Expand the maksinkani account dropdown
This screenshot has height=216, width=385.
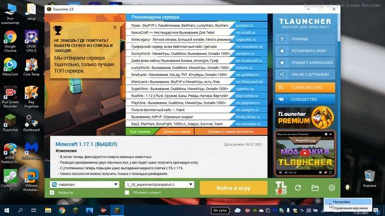click(x=115, y=184)
